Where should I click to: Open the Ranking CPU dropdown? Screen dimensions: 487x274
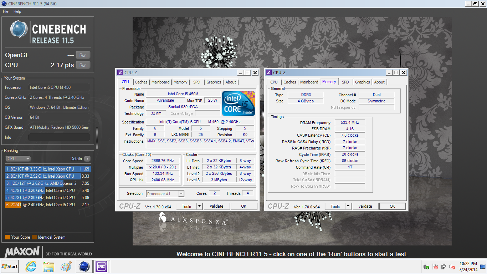(18, 159)
